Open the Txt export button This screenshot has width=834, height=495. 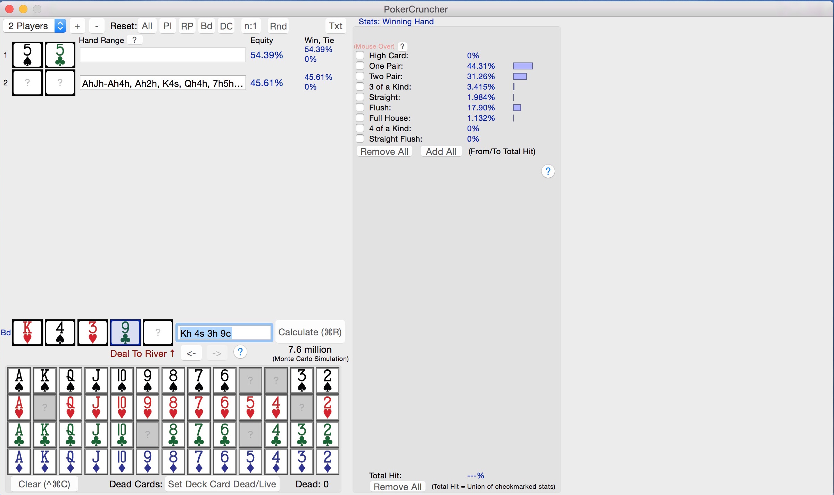336,26
